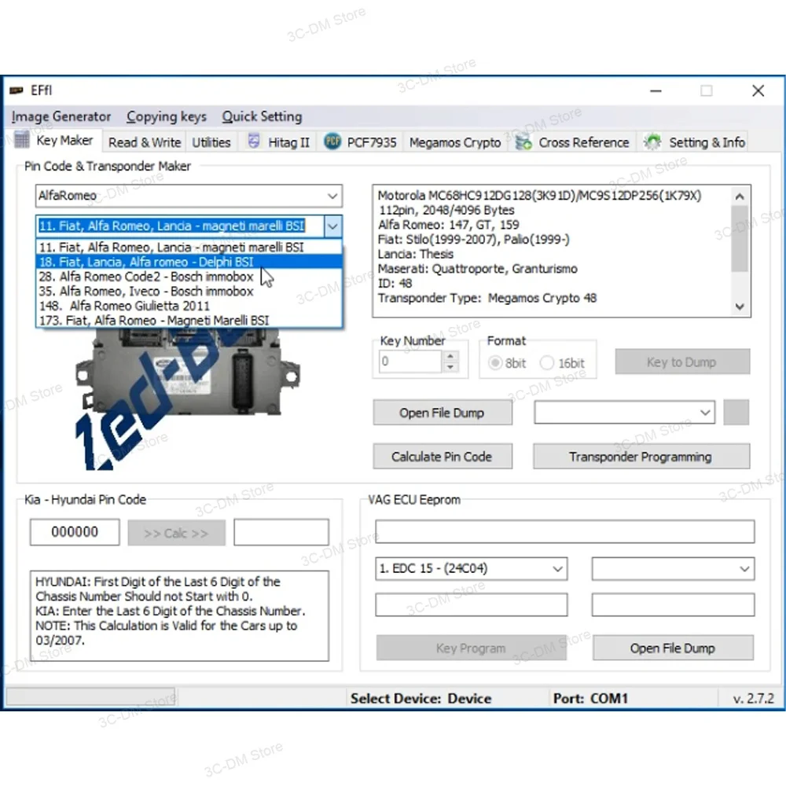Choose '35. Alfa Romeo, Iveco - Bosch immobox'
Image resolution: width=786 pixels, height=786 pixels.
tap(189, 292)
